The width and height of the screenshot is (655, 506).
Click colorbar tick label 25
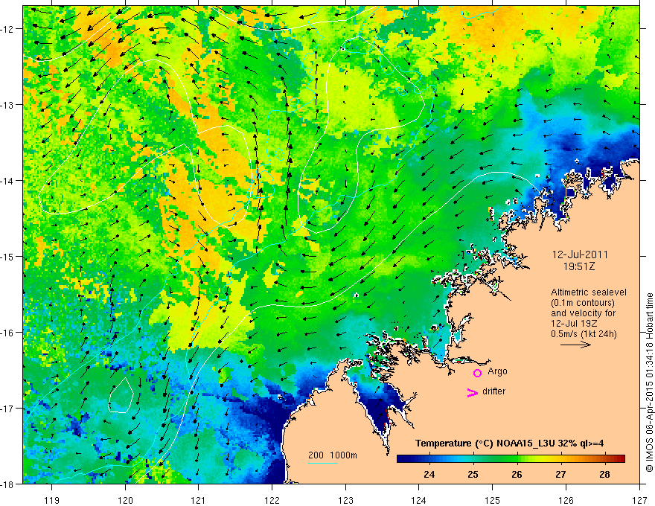[473, 474]
